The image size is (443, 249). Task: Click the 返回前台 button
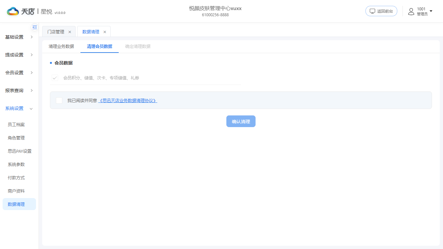click(x=381, y=11)
